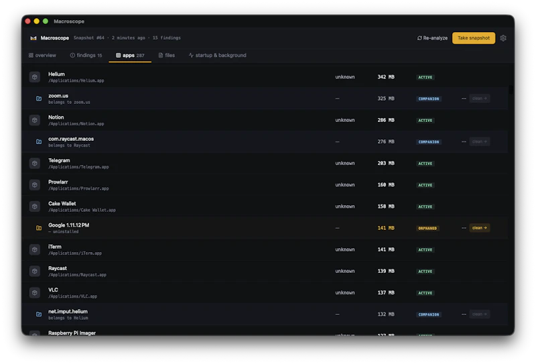This screenshot has width=536, height=364.
Task: Open settings via the gear icon
Action: [503, 38]
